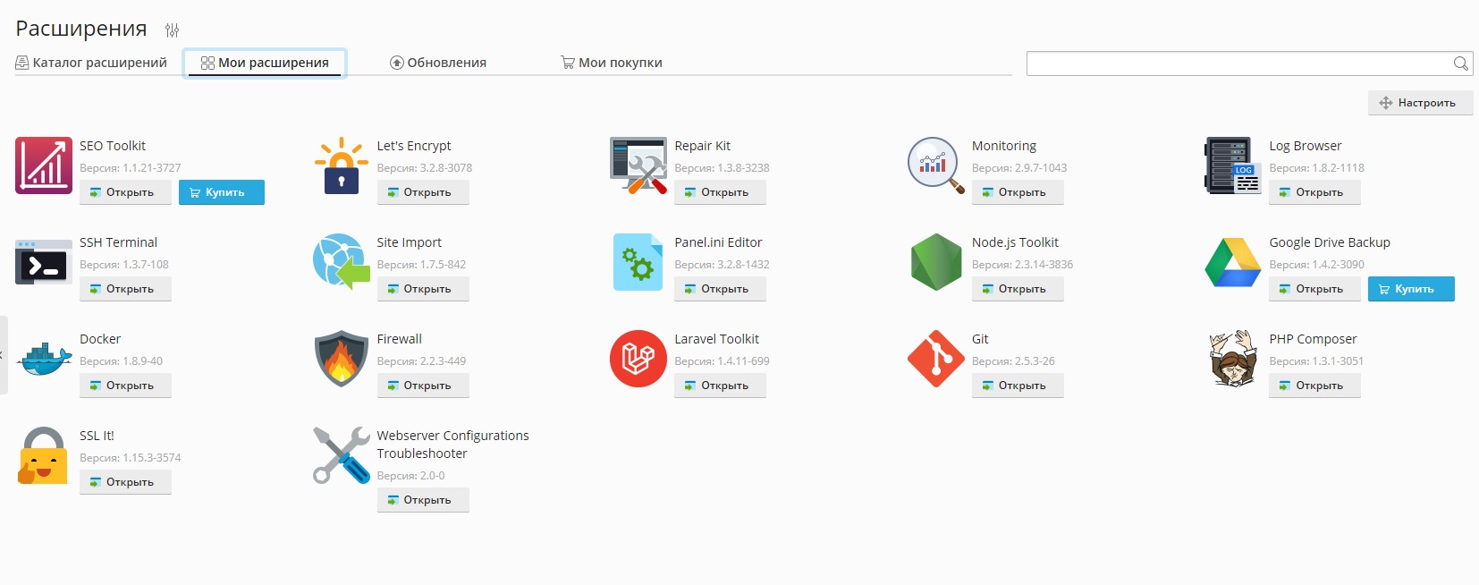Click the Firewall shield icon
Viewport: 1479px width, 585px height.
341,359
